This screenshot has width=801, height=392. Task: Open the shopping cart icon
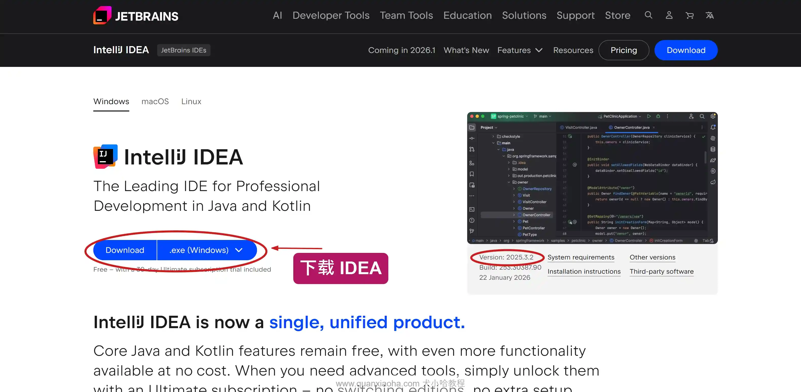point(689,15)
